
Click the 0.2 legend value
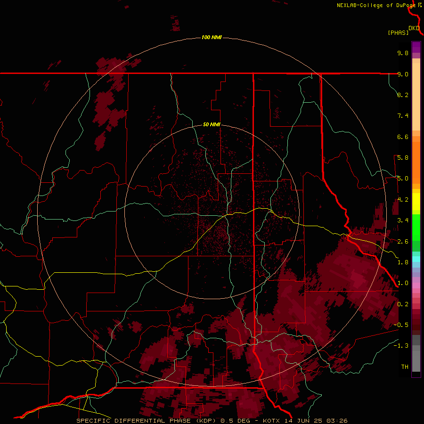pyautogui.click(x=403, y=304)
